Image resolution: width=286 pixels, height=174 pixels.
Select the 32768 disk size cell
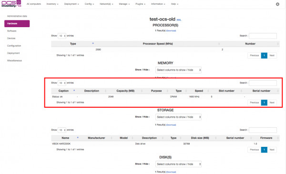tap(186, 143)
